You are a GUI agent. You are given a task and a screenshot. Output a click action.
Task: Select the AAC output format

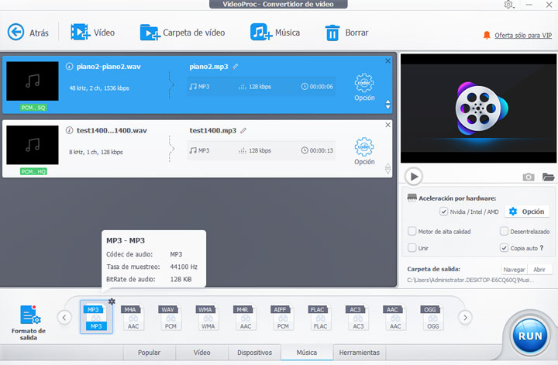(x=395, y=318)
